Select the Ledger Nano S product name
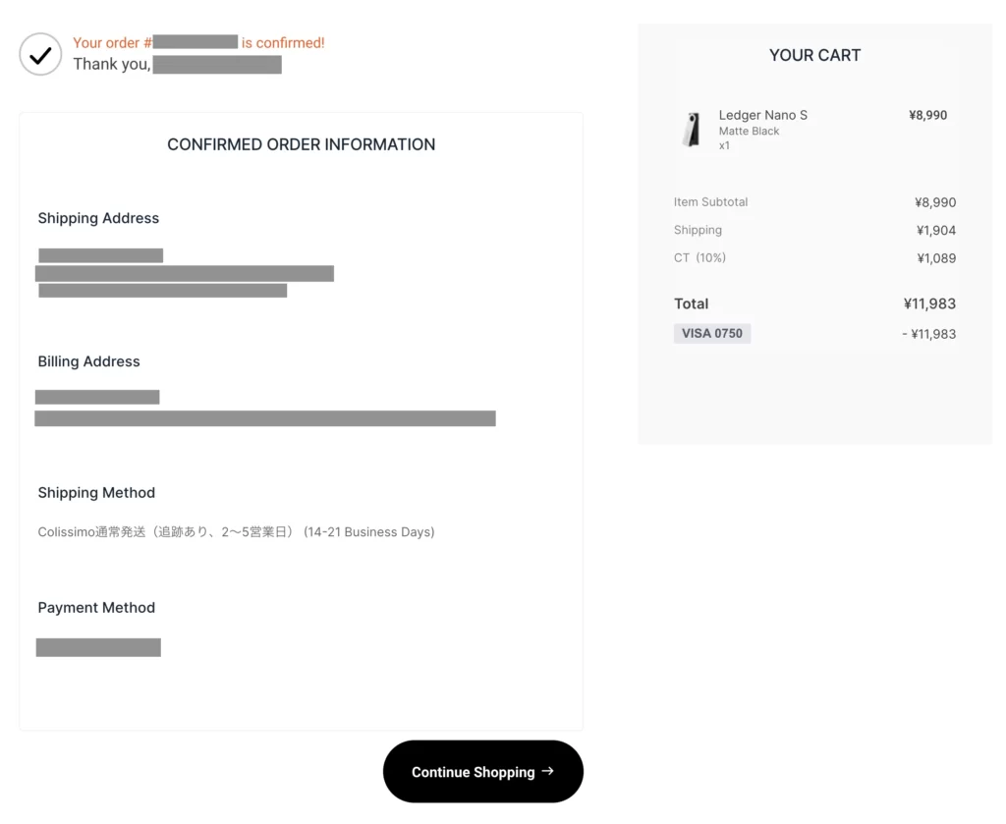 [762, 115]
